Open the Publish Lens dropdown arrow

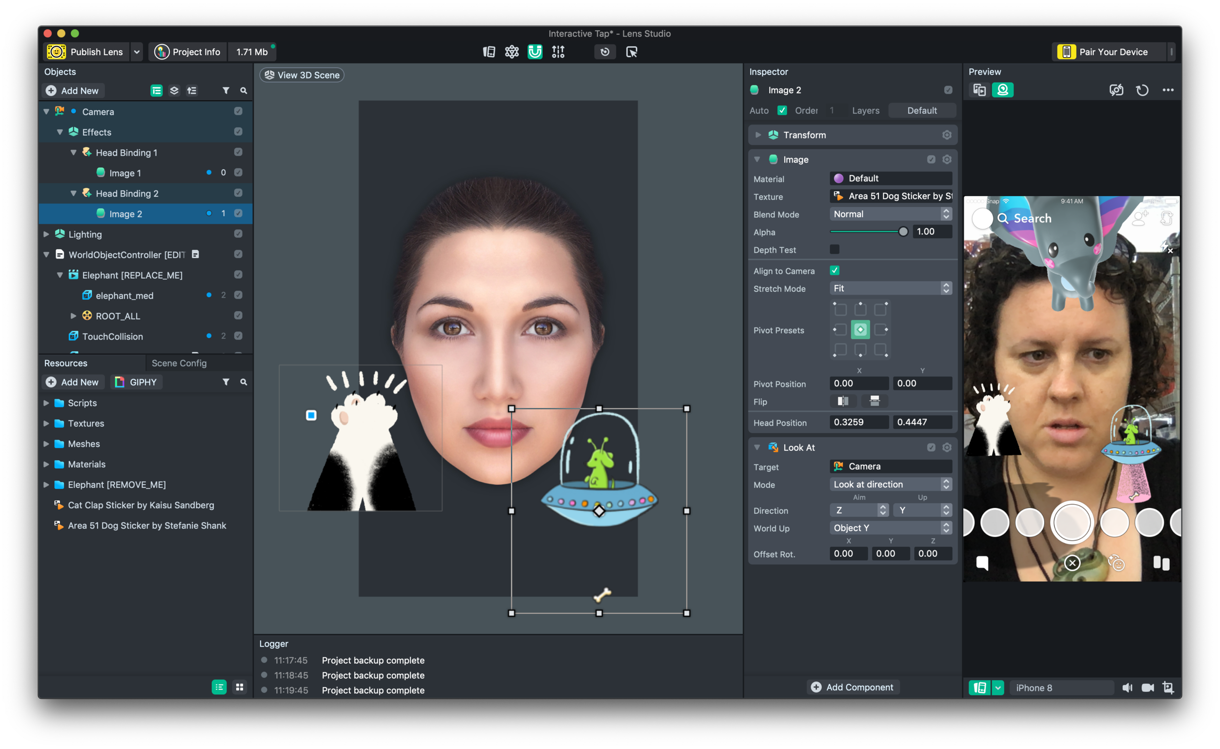(136, 52)
